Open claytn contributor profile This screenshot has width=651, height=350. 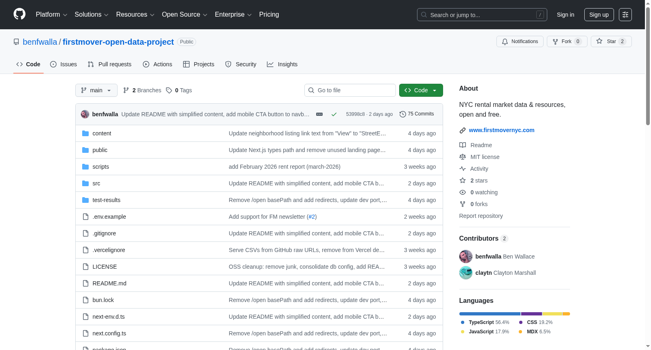[483, 273]
